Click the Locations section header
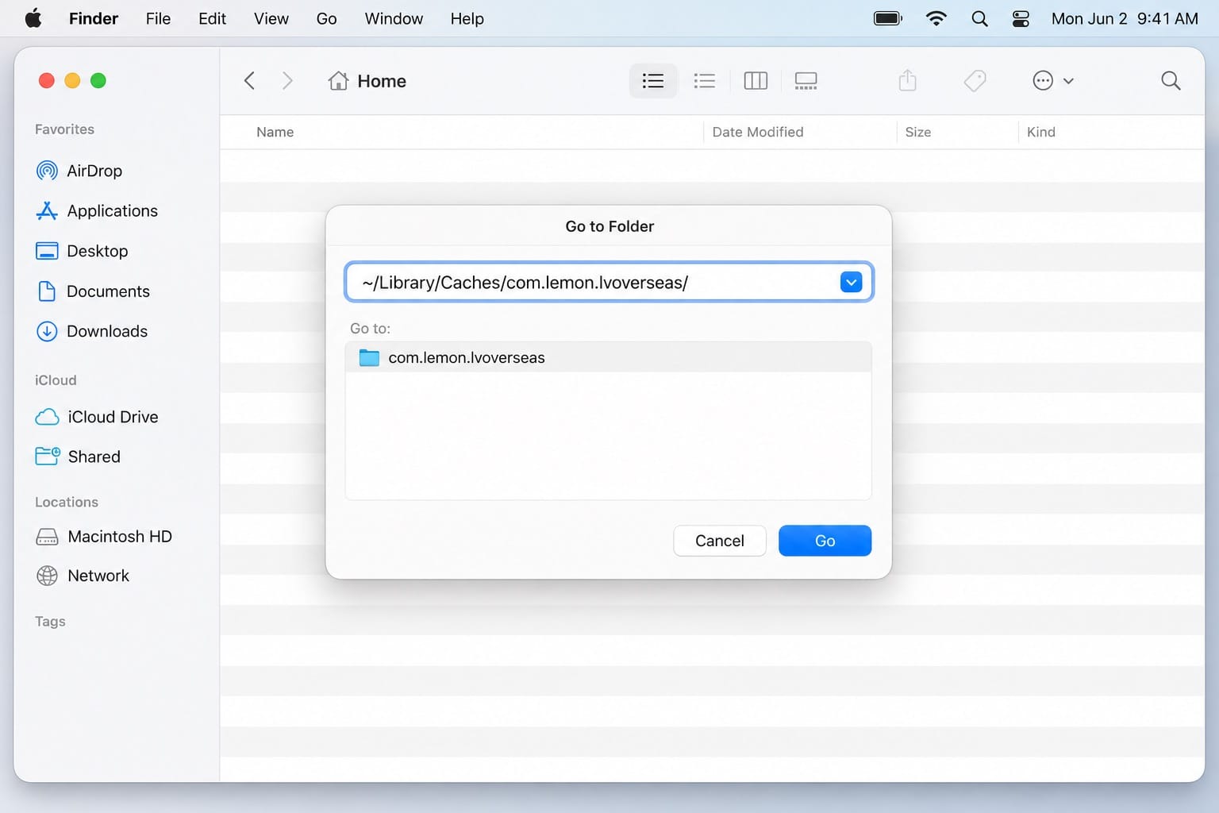The width and height of the screenshot is (1219, 813). point(67,503)
